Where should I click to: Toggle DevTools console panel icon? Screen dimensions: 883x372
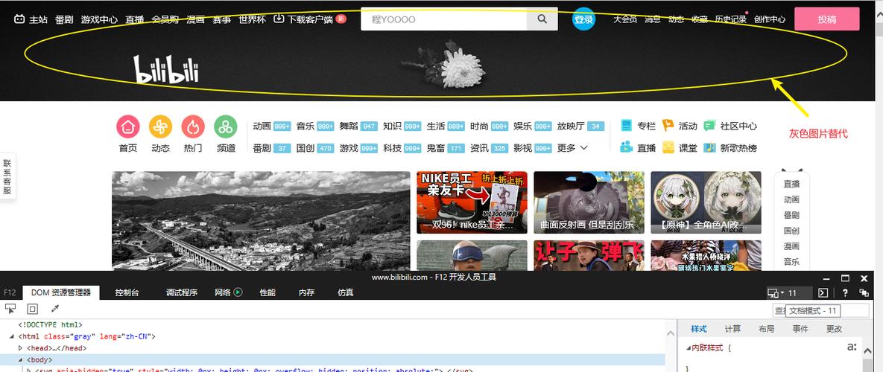tap(823, 293)
